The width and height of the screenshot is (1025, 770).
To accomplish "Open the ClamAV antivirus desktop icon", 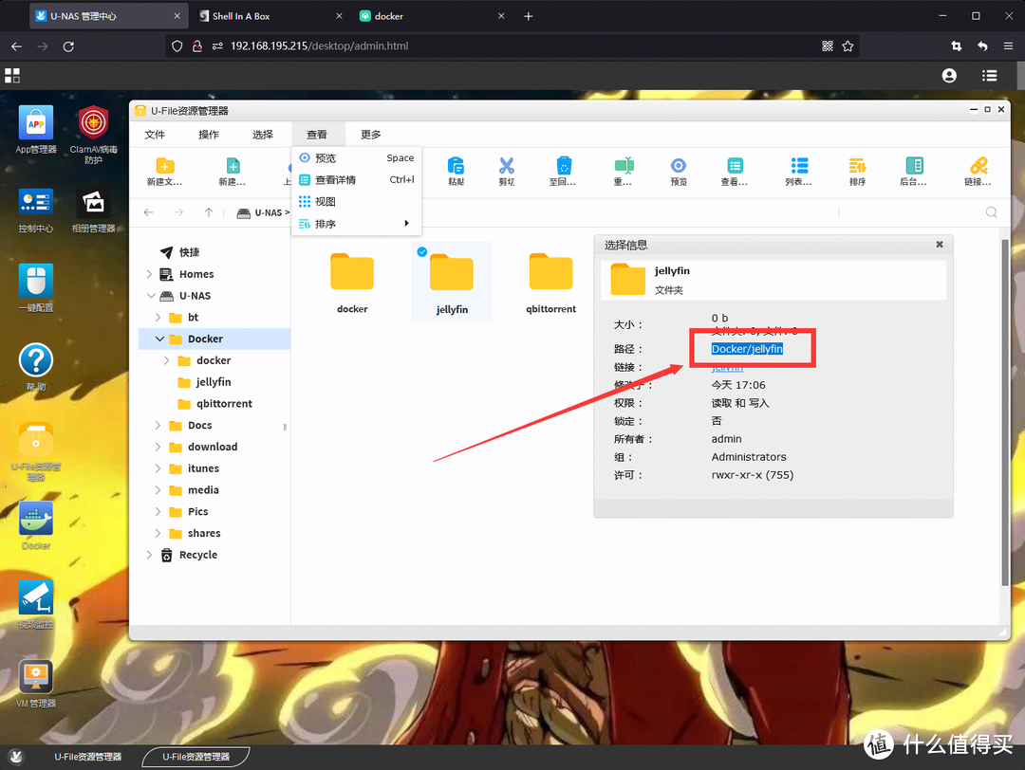I will pos(93,123).
